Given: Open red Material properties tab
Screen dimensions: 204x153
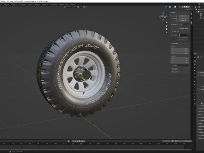Looking at the screenshot, I should point(195,99).
